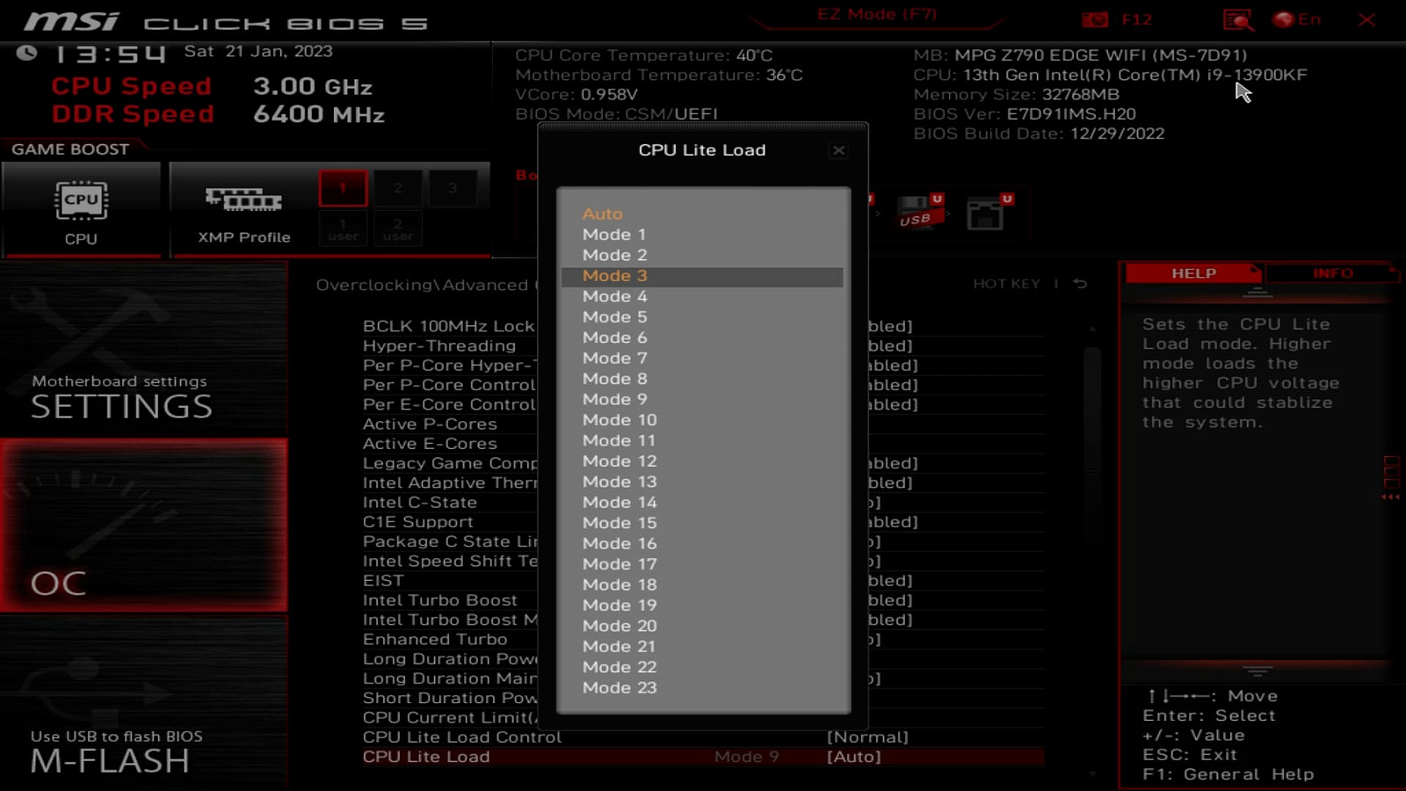The image size is (1406, 791).
Task: Switch to EZ Mode (F7)
Action: point(877,14)
